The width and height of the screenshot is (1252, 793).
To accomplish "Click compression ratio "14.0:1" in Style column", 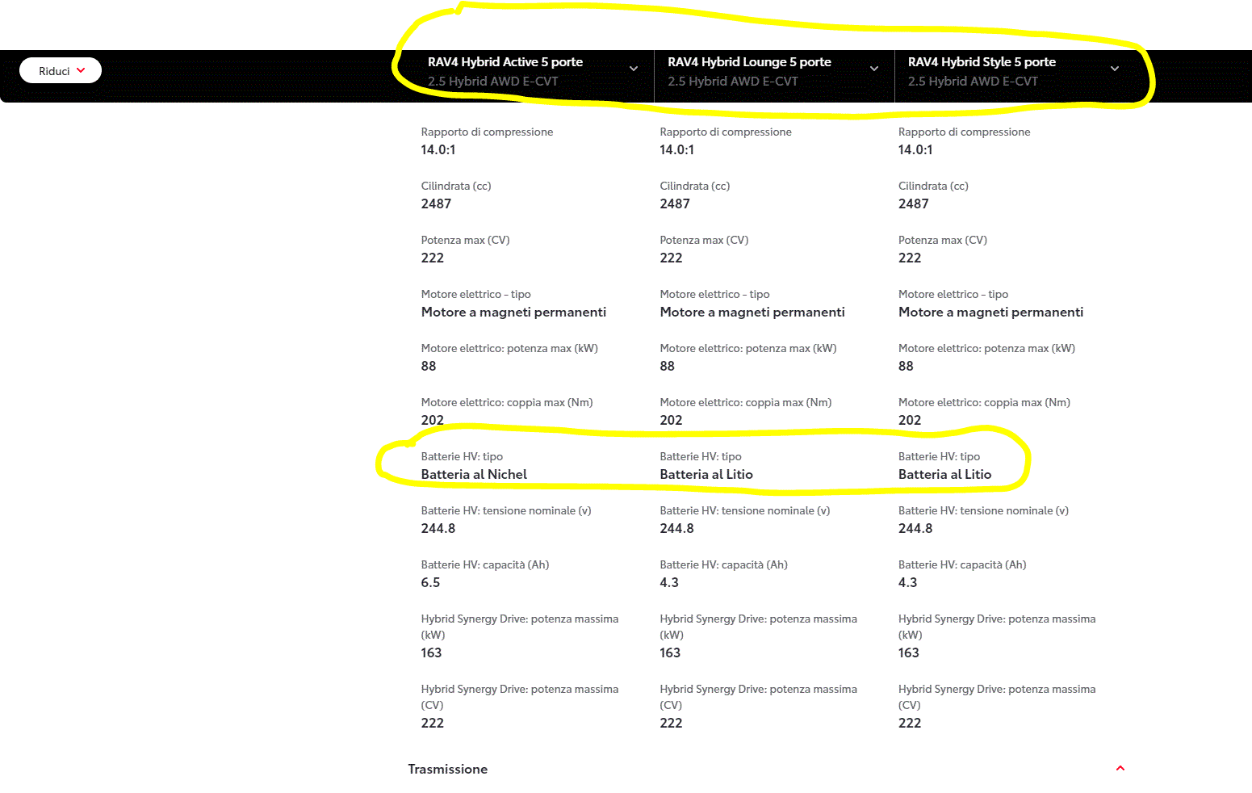I will [x=915, y=150].
